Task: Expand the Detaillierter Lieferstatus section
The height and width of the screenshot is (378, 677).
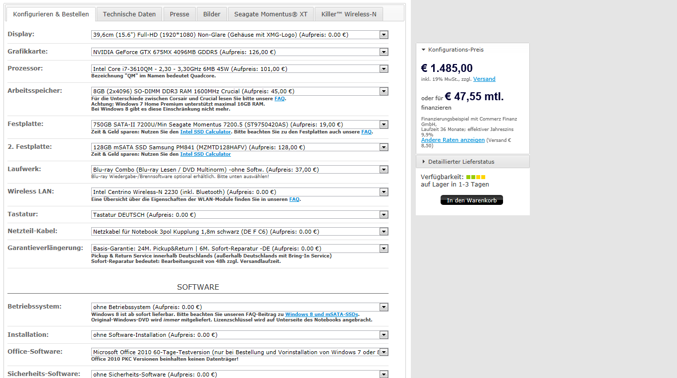Action: coord(461,162)
